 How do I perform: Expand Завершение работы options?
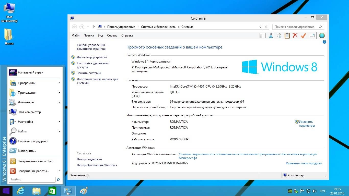click(59, 171)
